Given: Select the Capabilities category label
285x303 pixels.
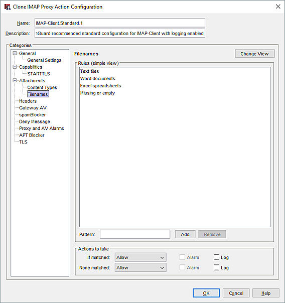Looking at the screenshot, I should [x=31, y=67].
